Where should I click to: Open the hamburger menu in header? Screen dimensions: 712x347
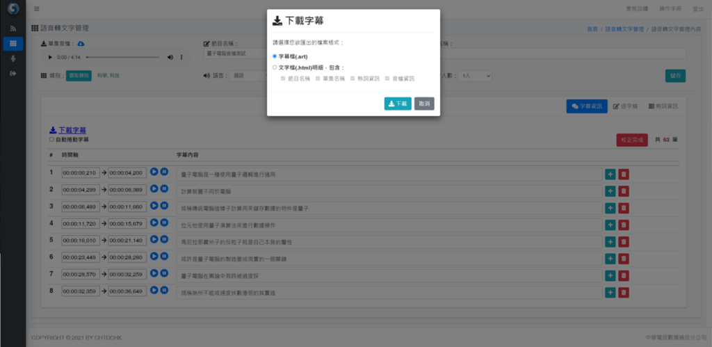click(37, 8)
